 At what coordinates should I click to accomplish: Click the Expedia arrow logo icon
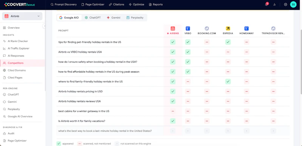point(228,29)
